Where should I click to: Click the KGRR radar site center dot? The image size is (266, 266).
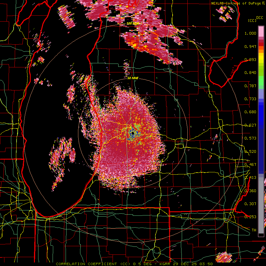coord(133,134)
